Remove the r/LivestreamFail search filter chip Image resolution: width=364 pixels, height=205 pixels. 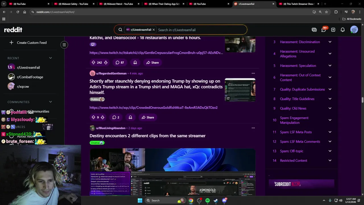[x=154, y=30]
